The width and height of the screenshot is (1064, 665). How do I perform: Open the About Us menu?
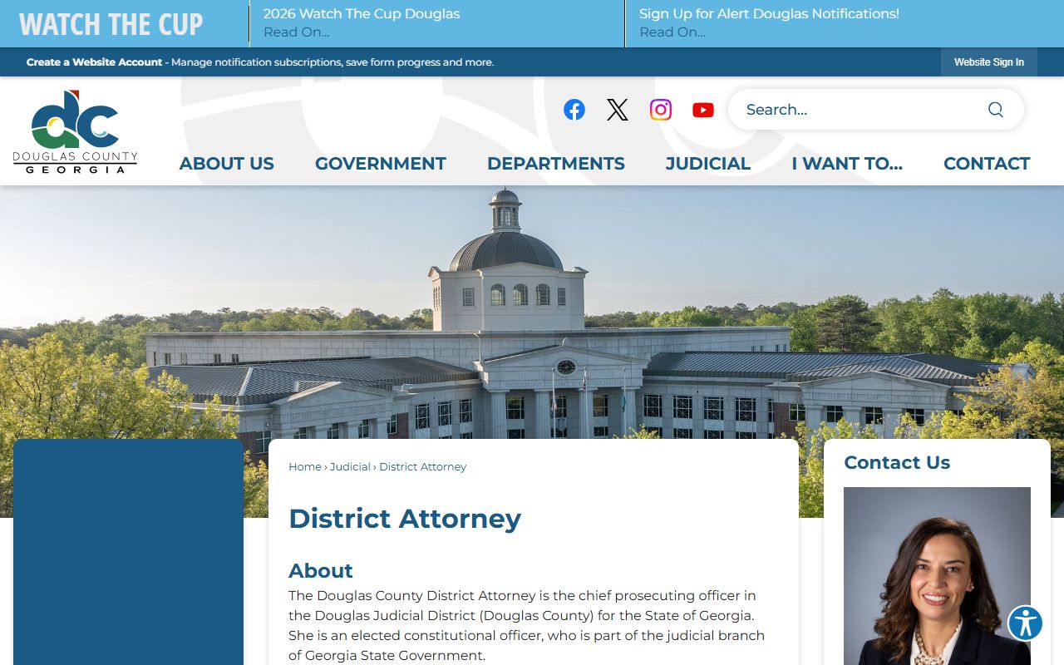click(x=227, y=164)
